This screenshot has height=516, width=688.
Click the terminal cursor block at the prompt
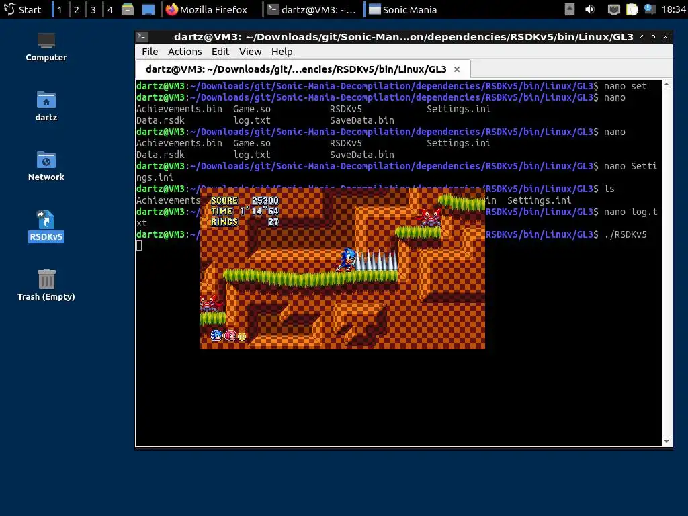[139, 245]
